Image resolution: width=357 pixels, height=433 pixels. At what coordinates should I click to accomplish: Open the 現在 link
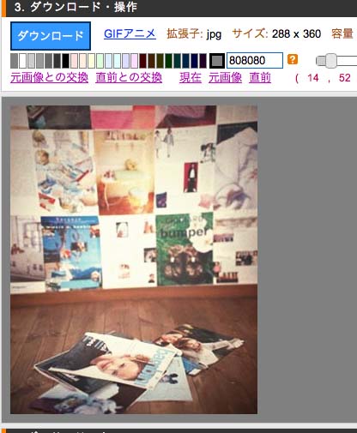[191, 78]
